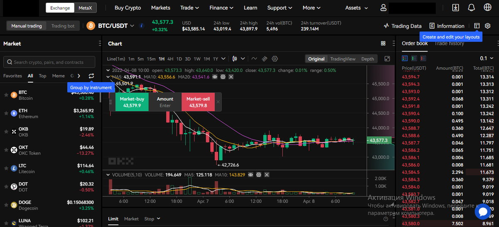Close the quick market order widget

[218, 102]
